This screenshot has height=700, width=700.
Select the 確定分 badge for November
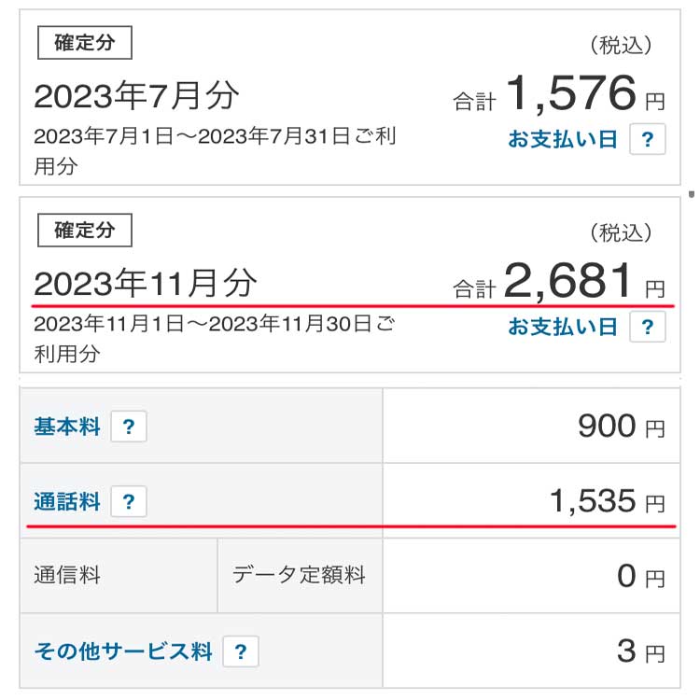point(85,230)
